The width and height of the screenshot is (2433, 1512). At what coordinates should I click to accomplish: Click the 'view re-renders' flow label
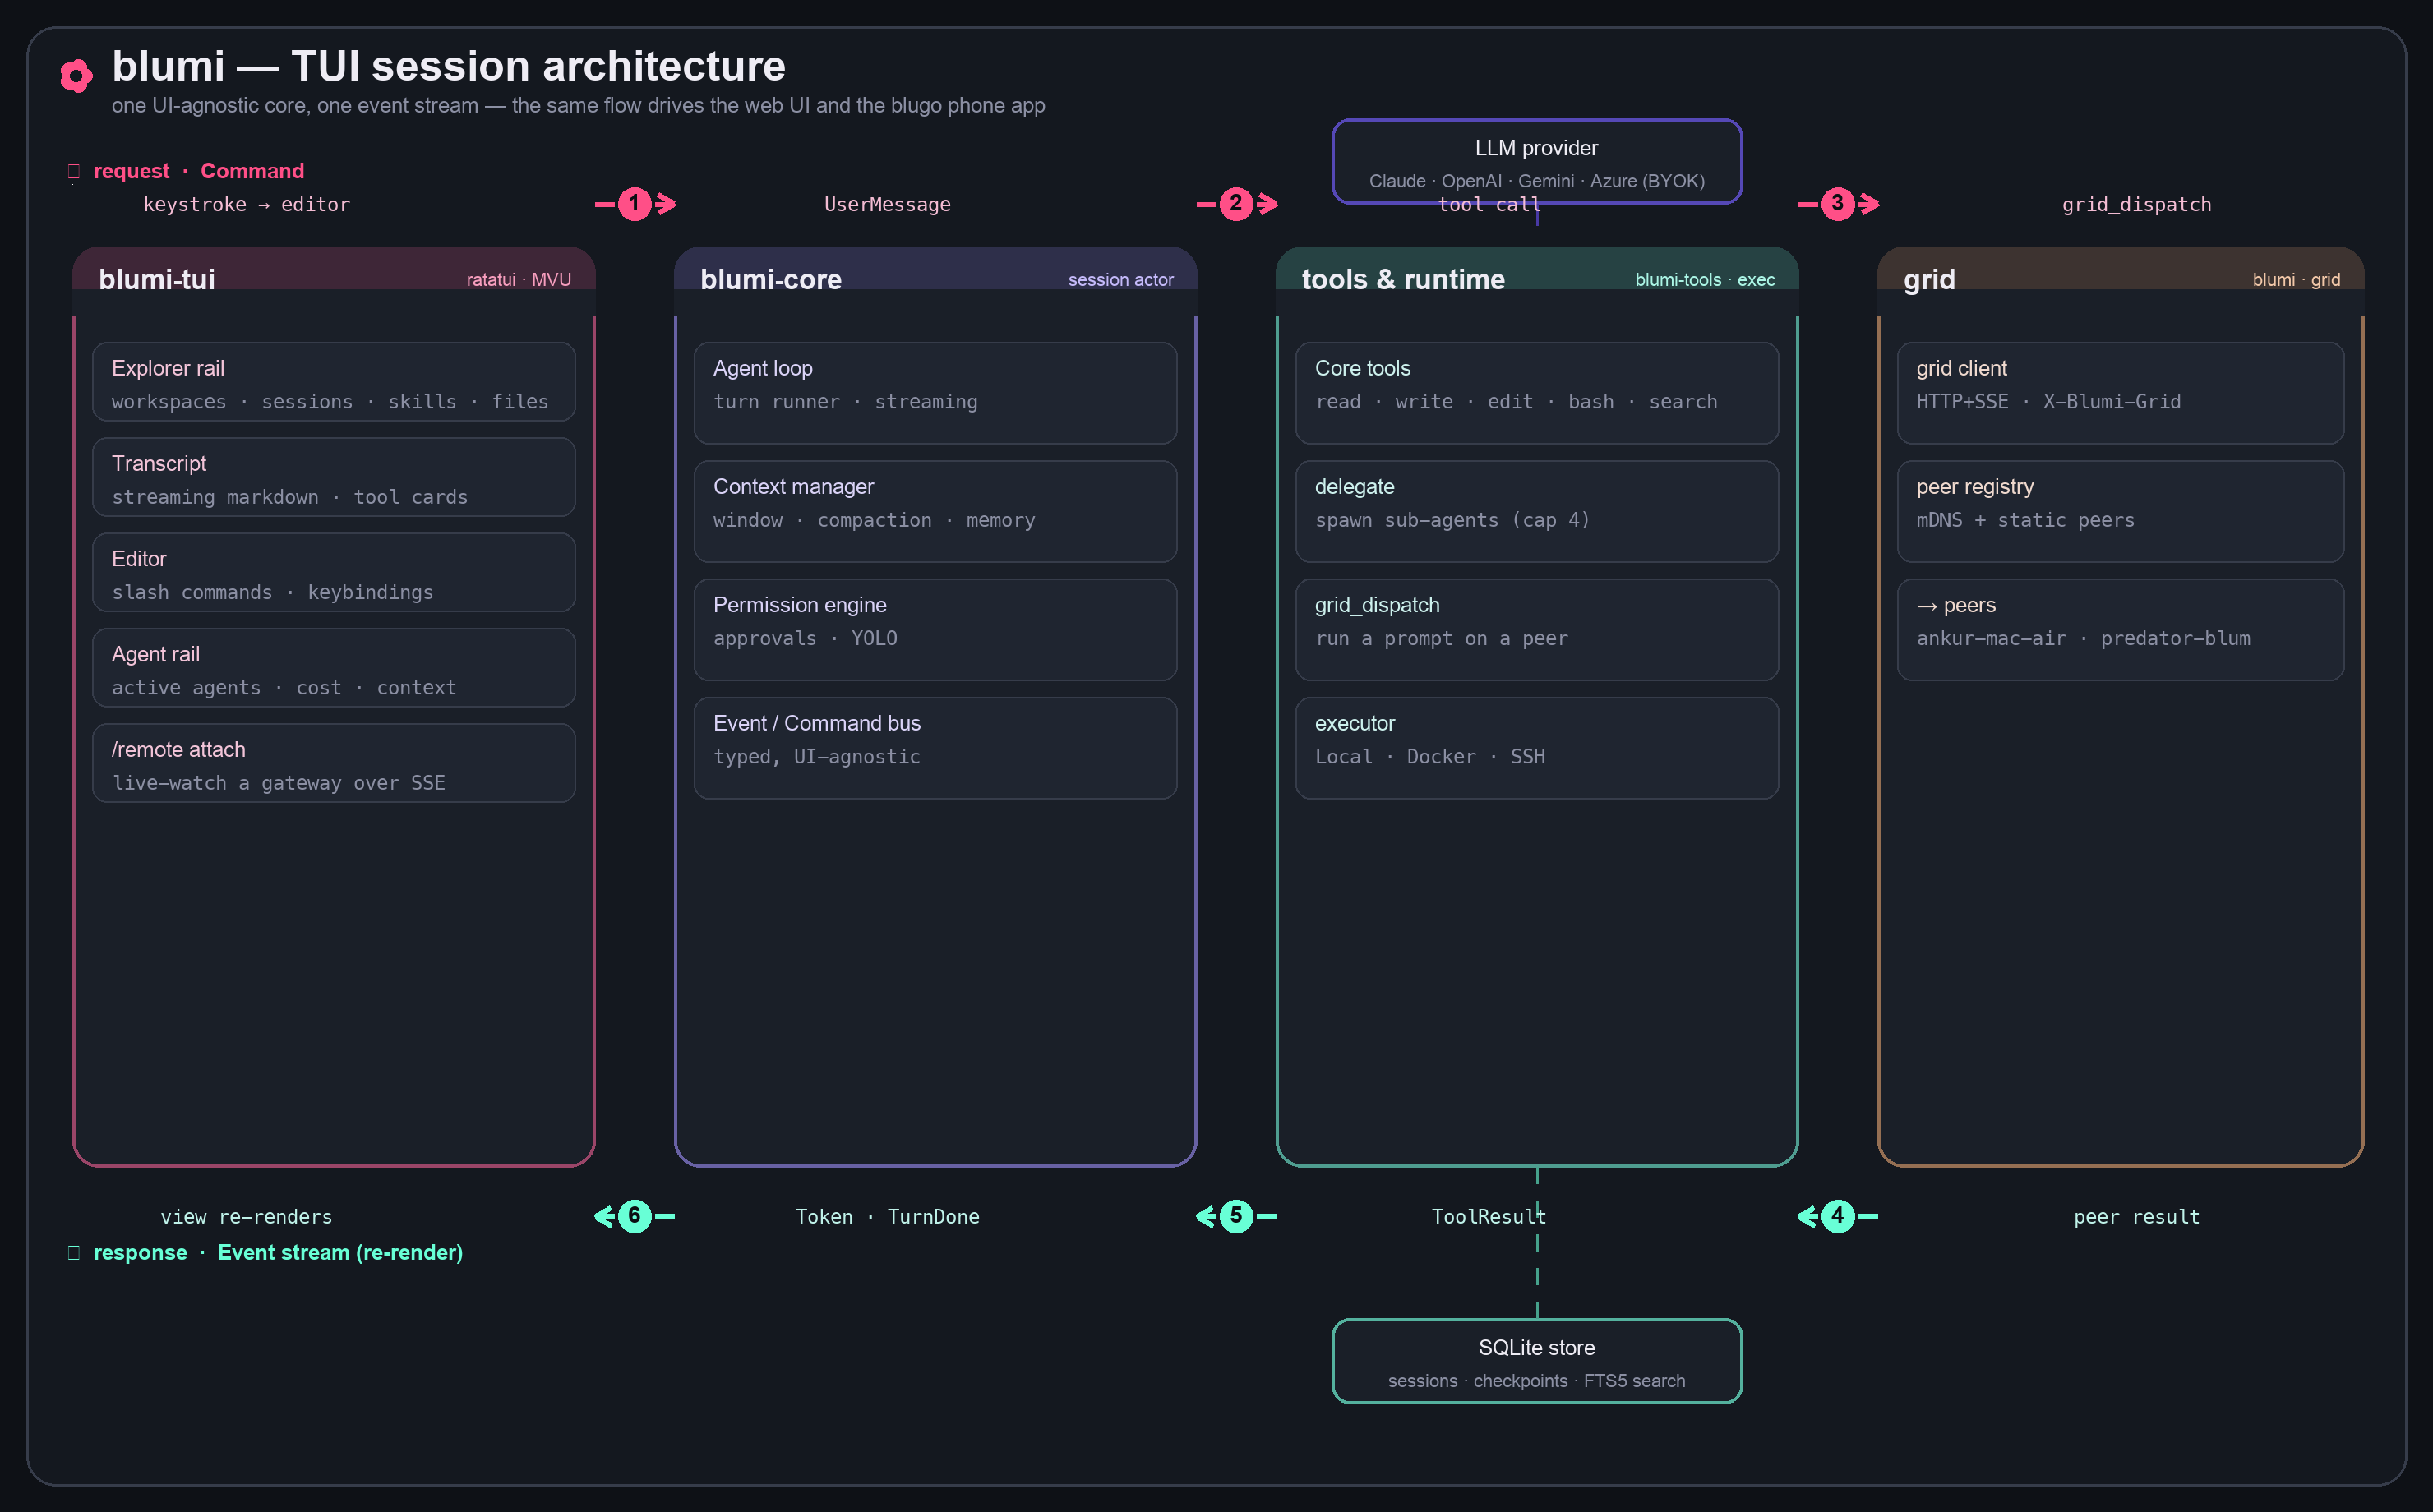click(246, 1217)
